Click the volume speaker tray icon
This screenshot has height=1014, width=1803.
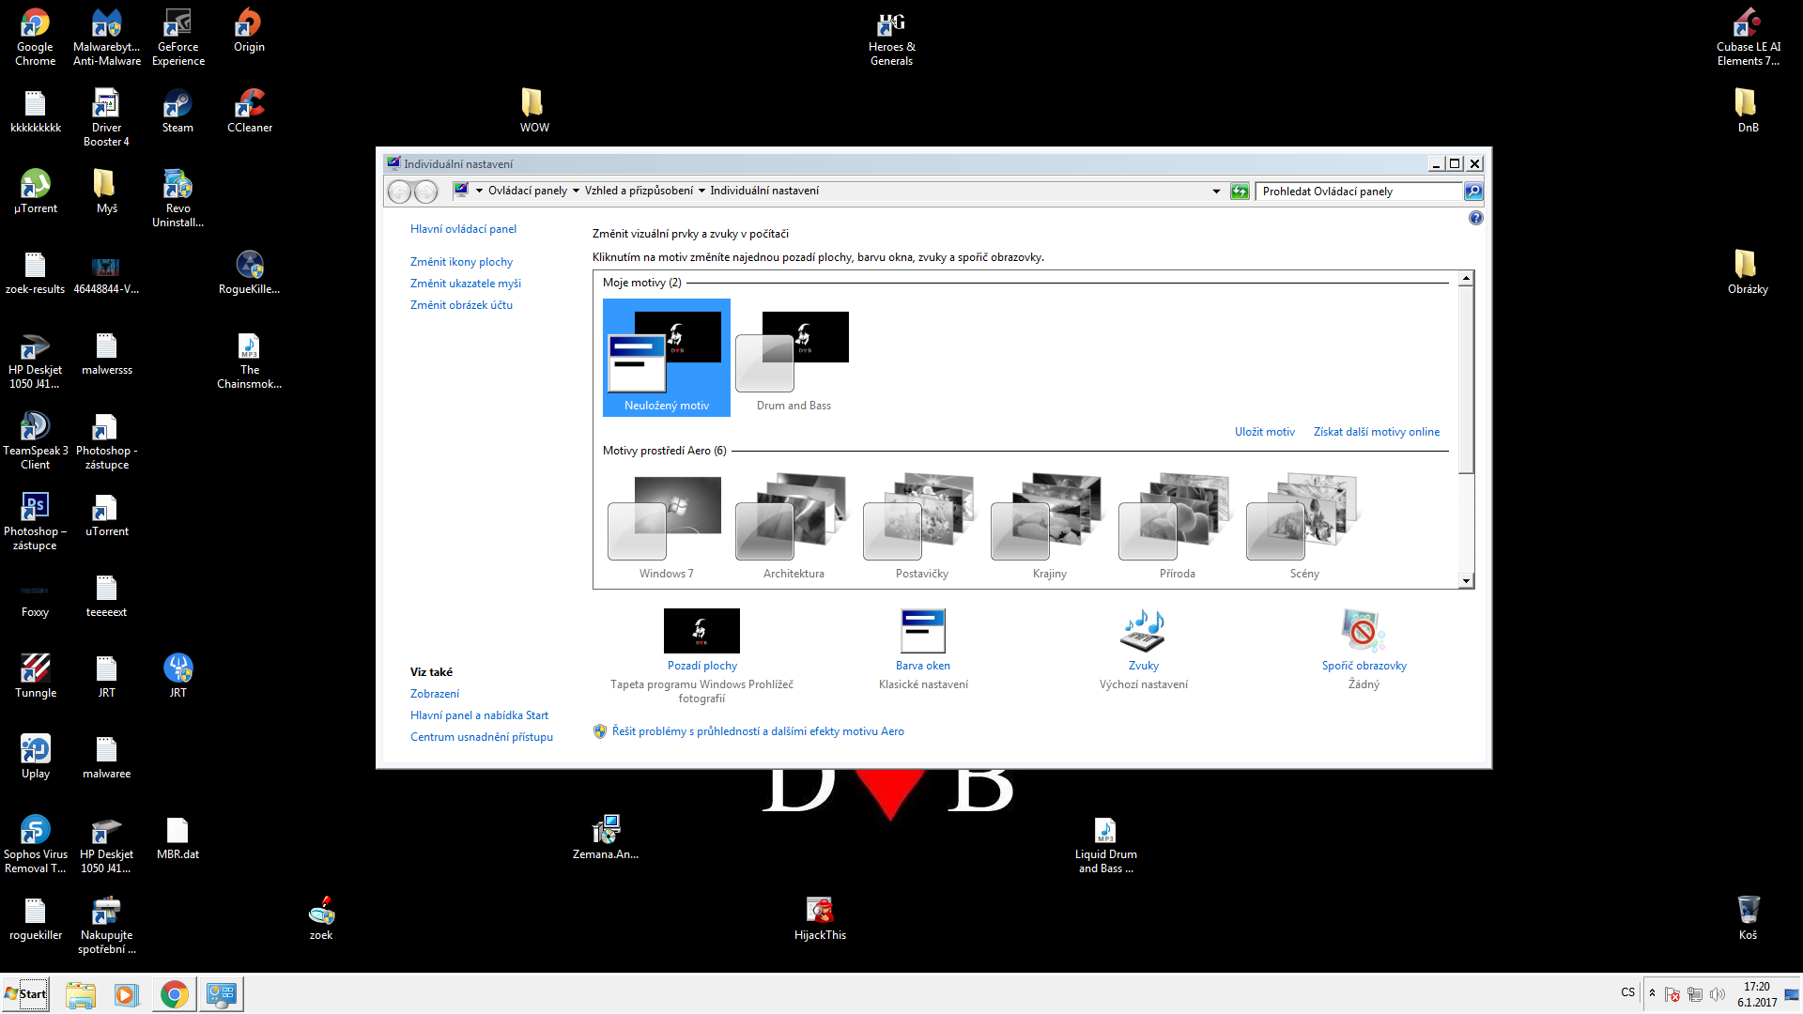1718,994
